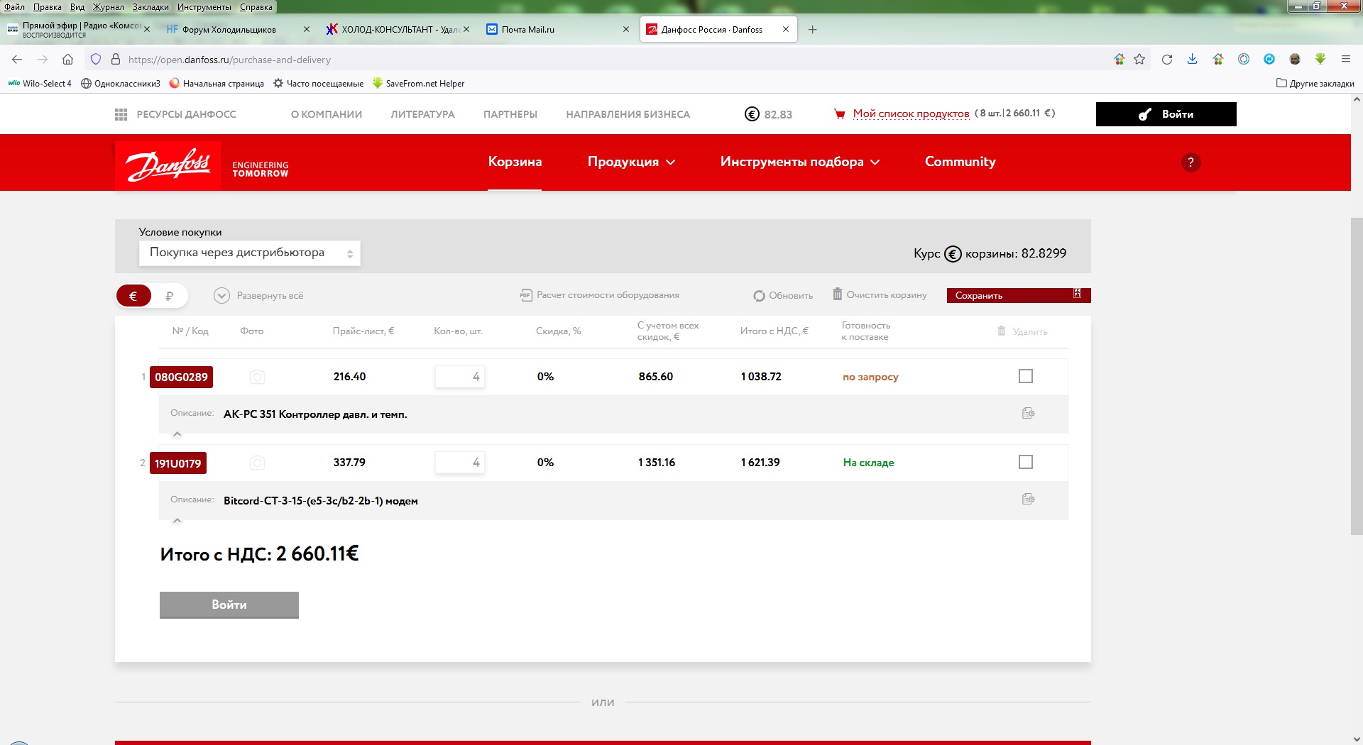Open the browser home page icon
1363x745 pixels.
tap(67, 60)
